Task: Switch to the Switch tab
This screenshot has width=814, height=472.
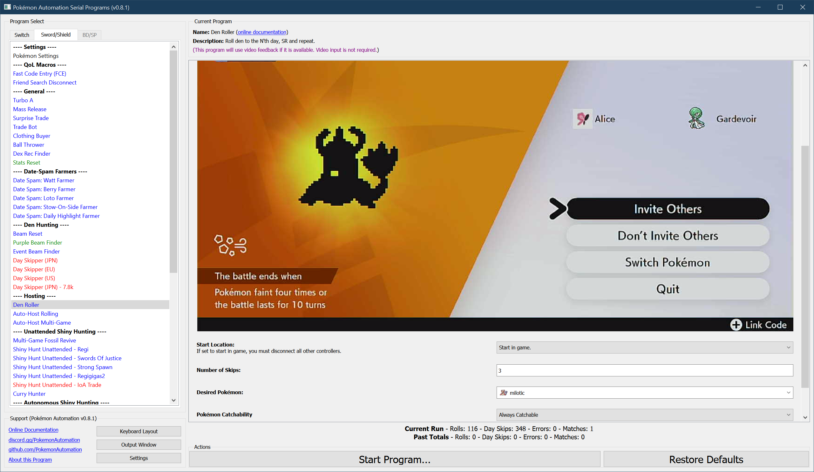Action: [22, 35]
